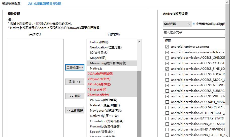
Task: Select Push(消息推送) module row
Action: [x=112, y=84]
